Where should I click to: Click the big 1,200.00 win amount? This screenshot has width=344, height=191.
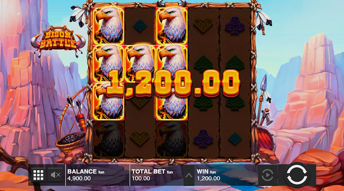pos(173,83)
